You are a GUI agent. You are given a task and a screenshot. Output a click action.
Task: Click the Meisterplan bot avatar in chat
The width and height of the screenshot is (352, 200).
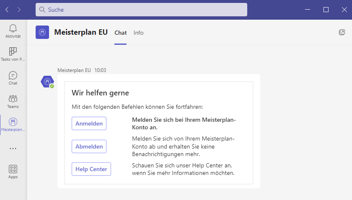coord(47,82)
